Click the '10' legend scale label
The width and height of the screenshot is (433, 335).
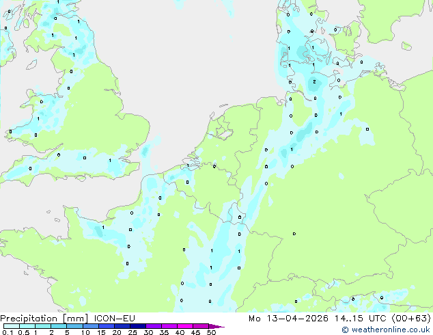(85, 332)
